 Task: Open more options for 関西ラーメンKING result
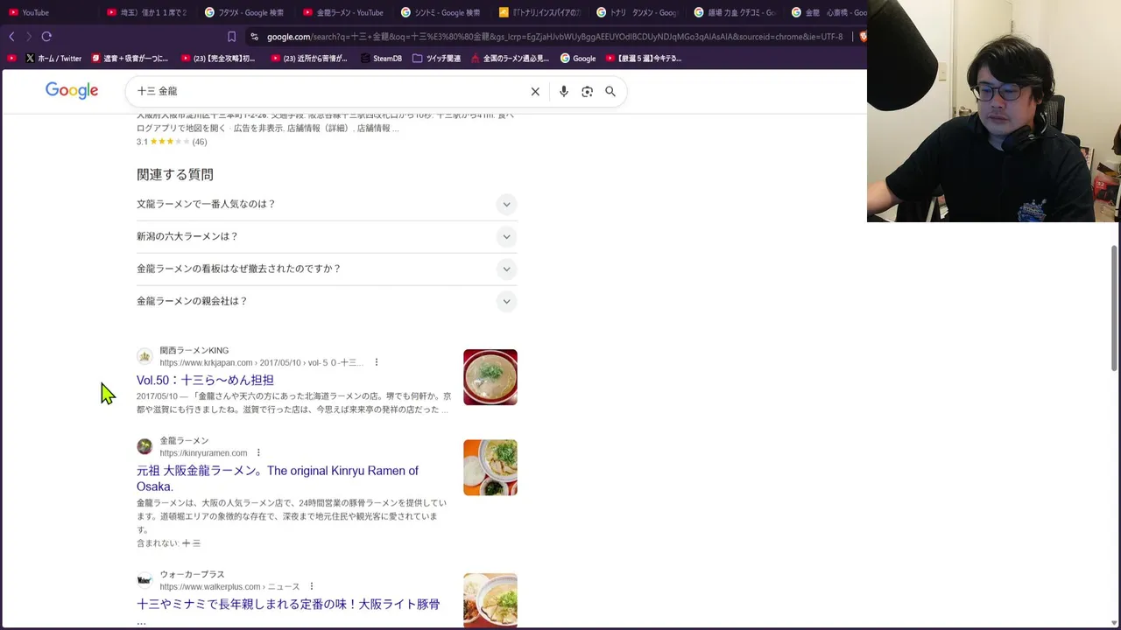point(377,362)
